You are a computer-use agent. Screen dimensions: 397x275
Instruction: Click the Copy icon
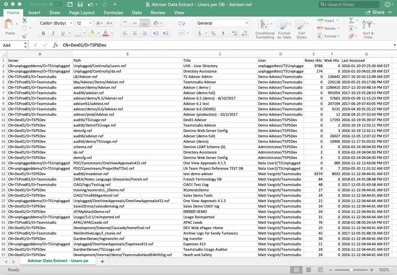[x=25, y=28]
